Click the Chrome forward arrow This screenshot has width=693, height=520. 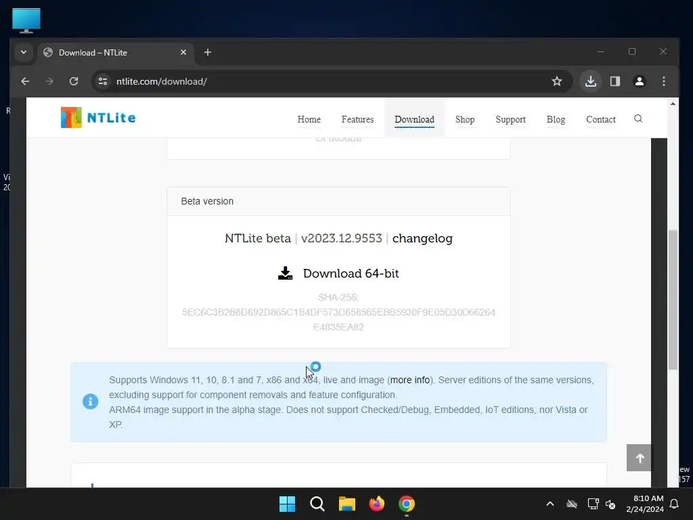tap(49, 81)
